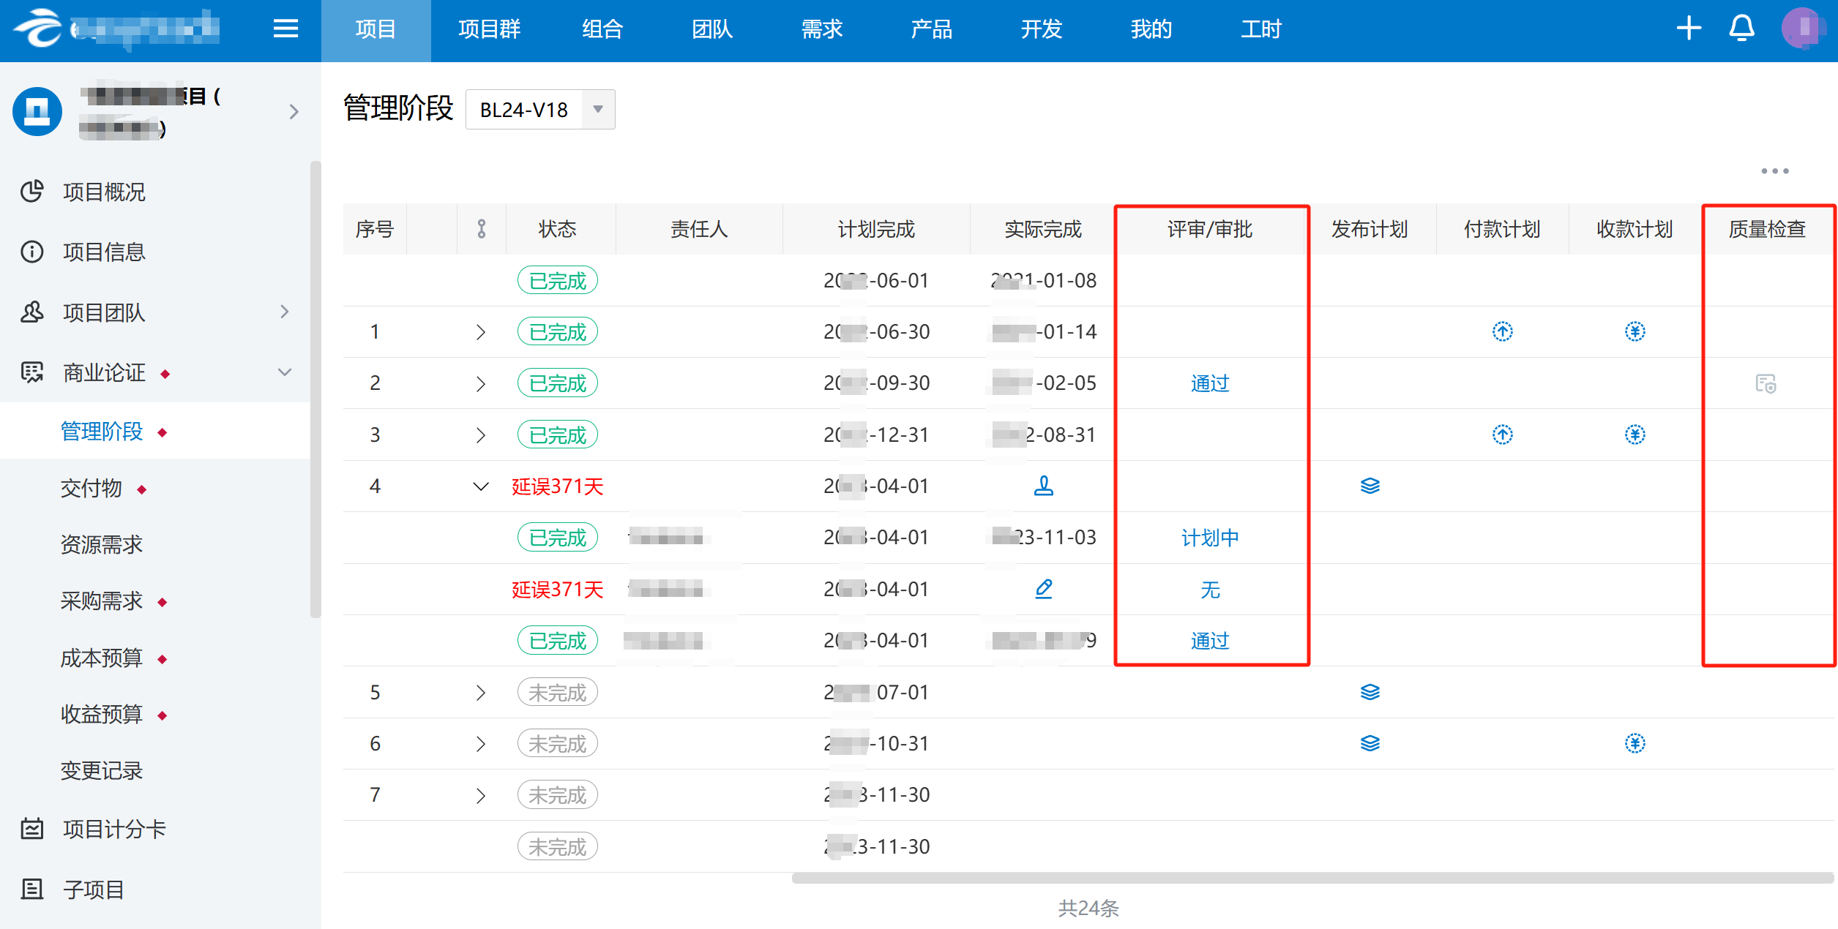Click quality check icon in row 2
The height and width of the screenshot is (929, 1838).
click(1766, 383)
